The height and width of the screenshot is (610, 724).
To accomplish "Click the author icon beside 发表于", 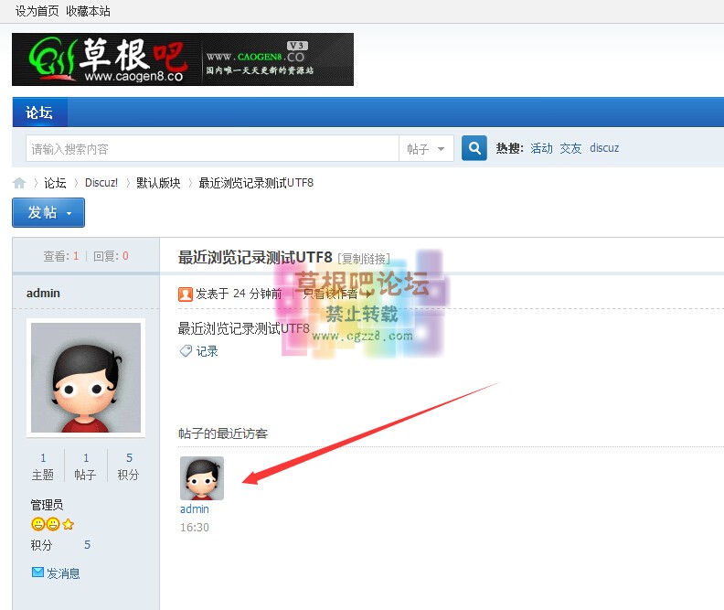I will pos(186,294).
